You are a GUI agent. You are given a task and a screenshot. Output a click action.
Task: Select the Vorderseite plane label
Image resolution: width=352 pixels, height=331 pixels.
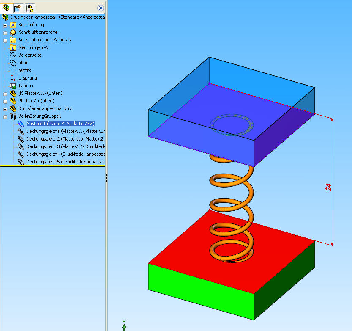click(30, 55)
